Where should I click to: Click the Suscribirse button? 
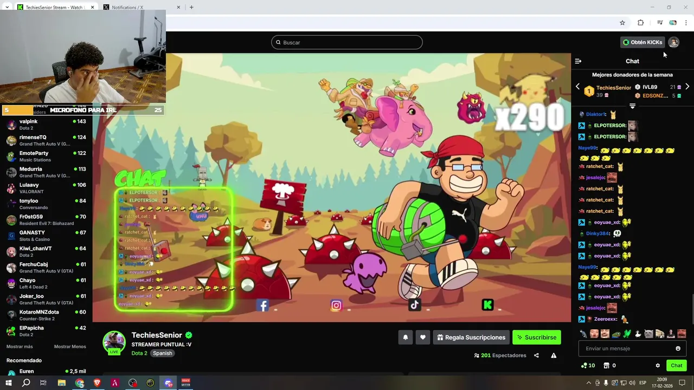click(537, 337)
